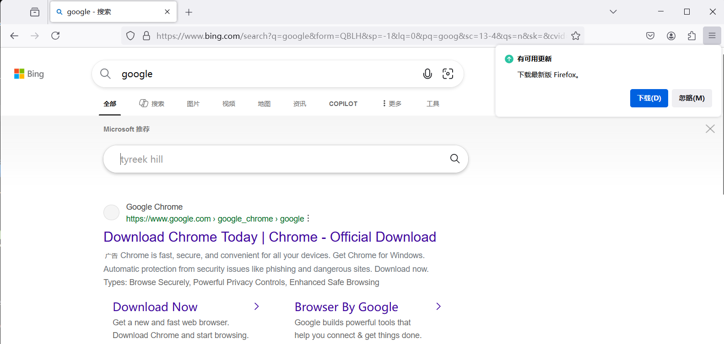Open the extensions puzzle icon
This screenshot has width=724, height=344.
[x=692, y=36]
